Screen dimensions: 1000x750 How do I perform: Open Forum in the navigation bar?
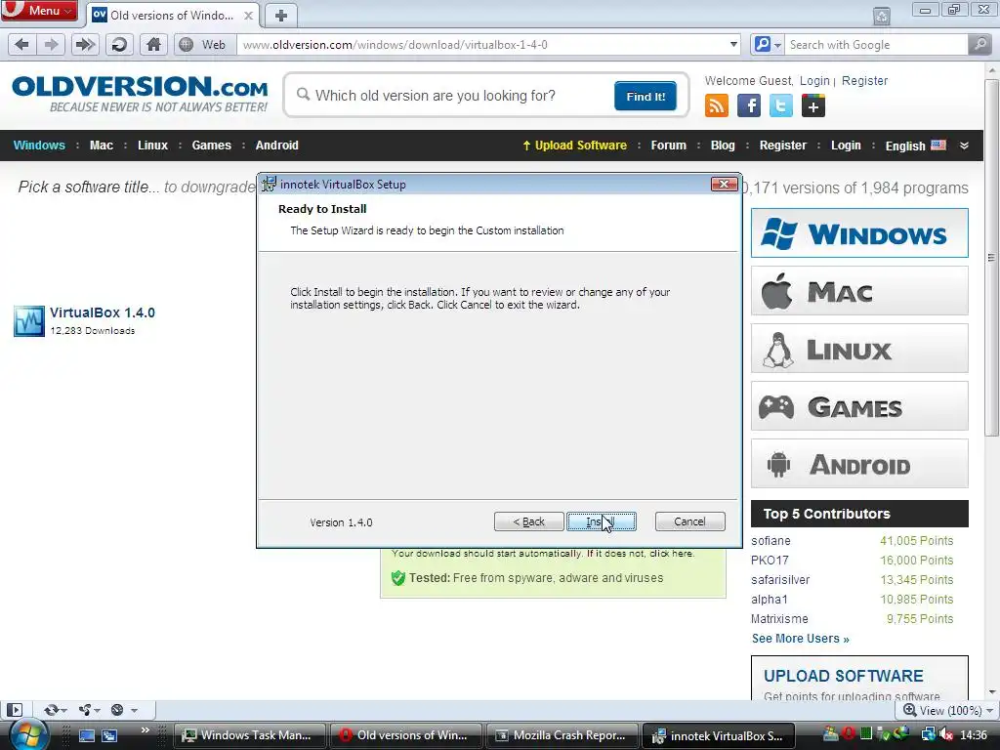pyautogui.click(x=668, y=146)
